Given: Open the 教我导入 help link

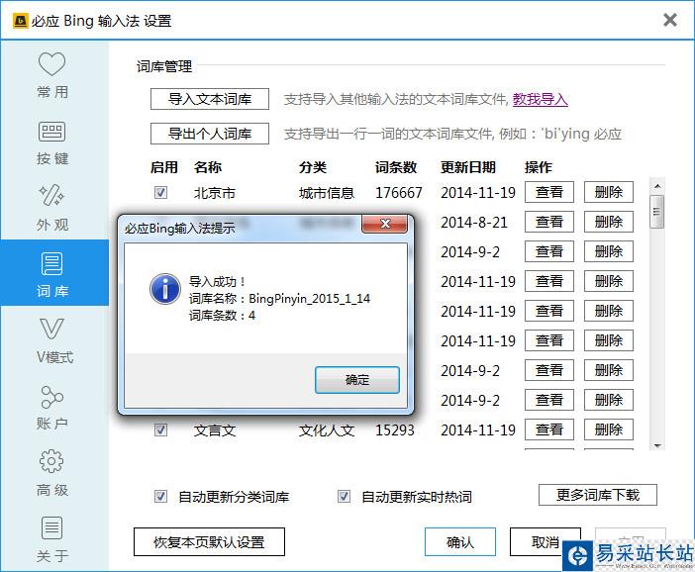Looking at the screenshot, I should (541, 99).
